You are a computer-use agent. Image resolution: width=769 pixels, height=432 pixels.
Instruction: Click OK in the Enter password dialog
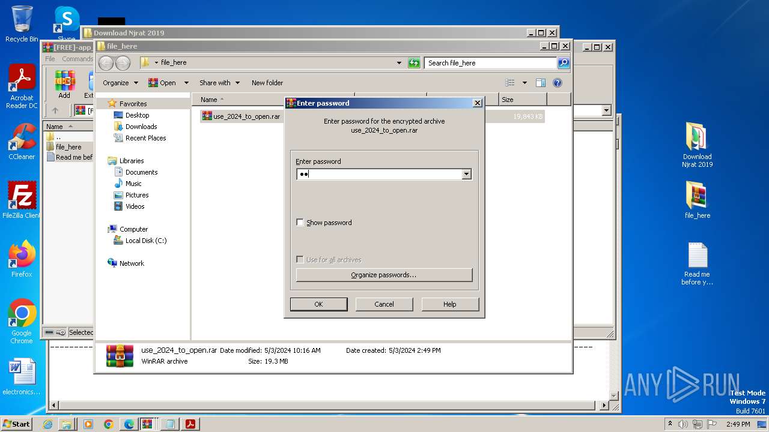(x=318, y=304)
